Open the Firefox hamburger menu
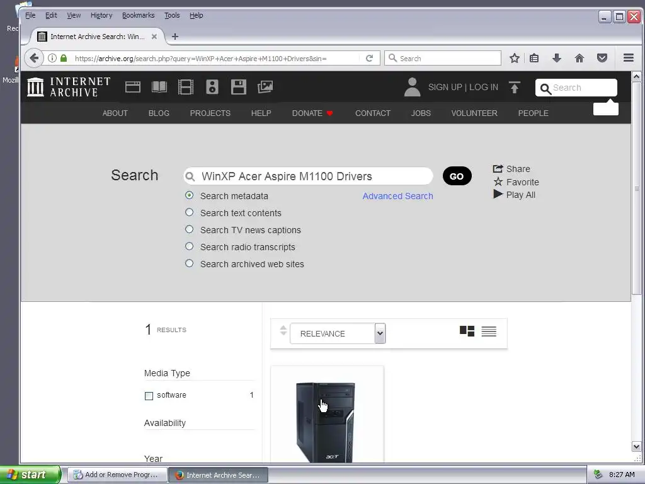The width and height of the screenshot is (645, 484). pyautogui.click(x=629, y=58)
